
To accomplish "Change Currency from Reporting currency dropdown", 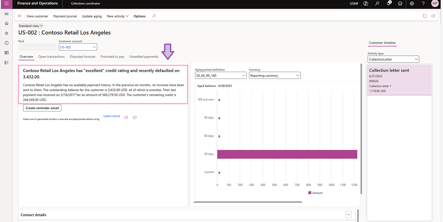I will (x=297, y=75).
